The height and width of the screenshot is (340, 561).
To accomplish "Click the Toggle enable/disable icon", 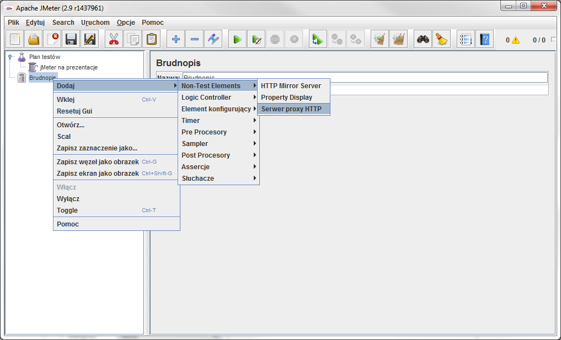I will point(213,39).
